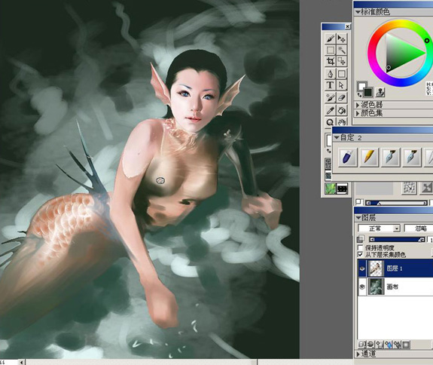
Task: Open the 正常 blend mode dropdown
Action: coord(379,229)
